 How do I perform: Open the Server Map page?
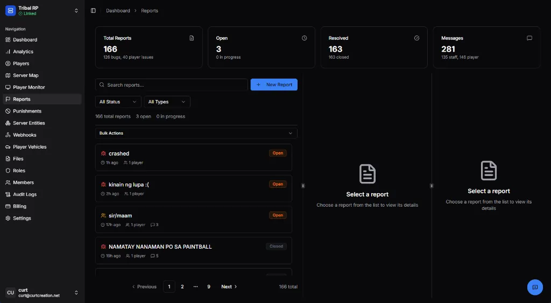[42, 75]
